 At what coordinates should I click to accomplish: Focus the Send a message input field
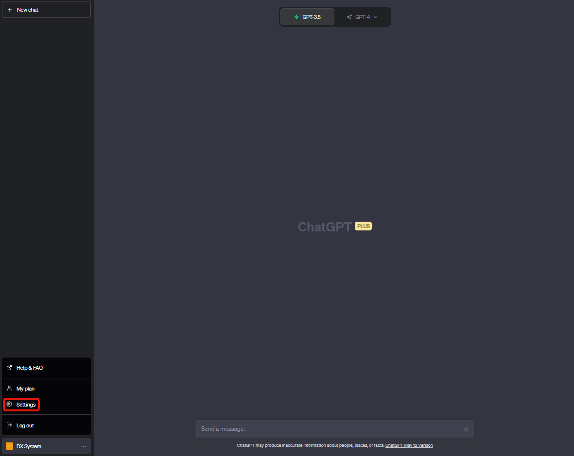[334, 429]
